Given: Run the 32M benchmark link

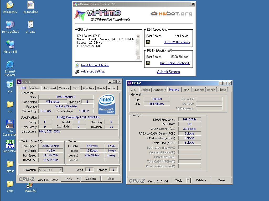Looking at the screenshot, I should (177, 42).
